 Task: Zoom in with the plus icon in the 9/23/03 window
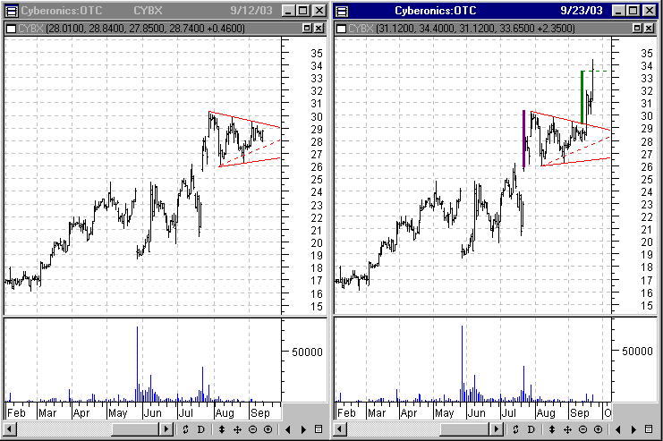598,429
